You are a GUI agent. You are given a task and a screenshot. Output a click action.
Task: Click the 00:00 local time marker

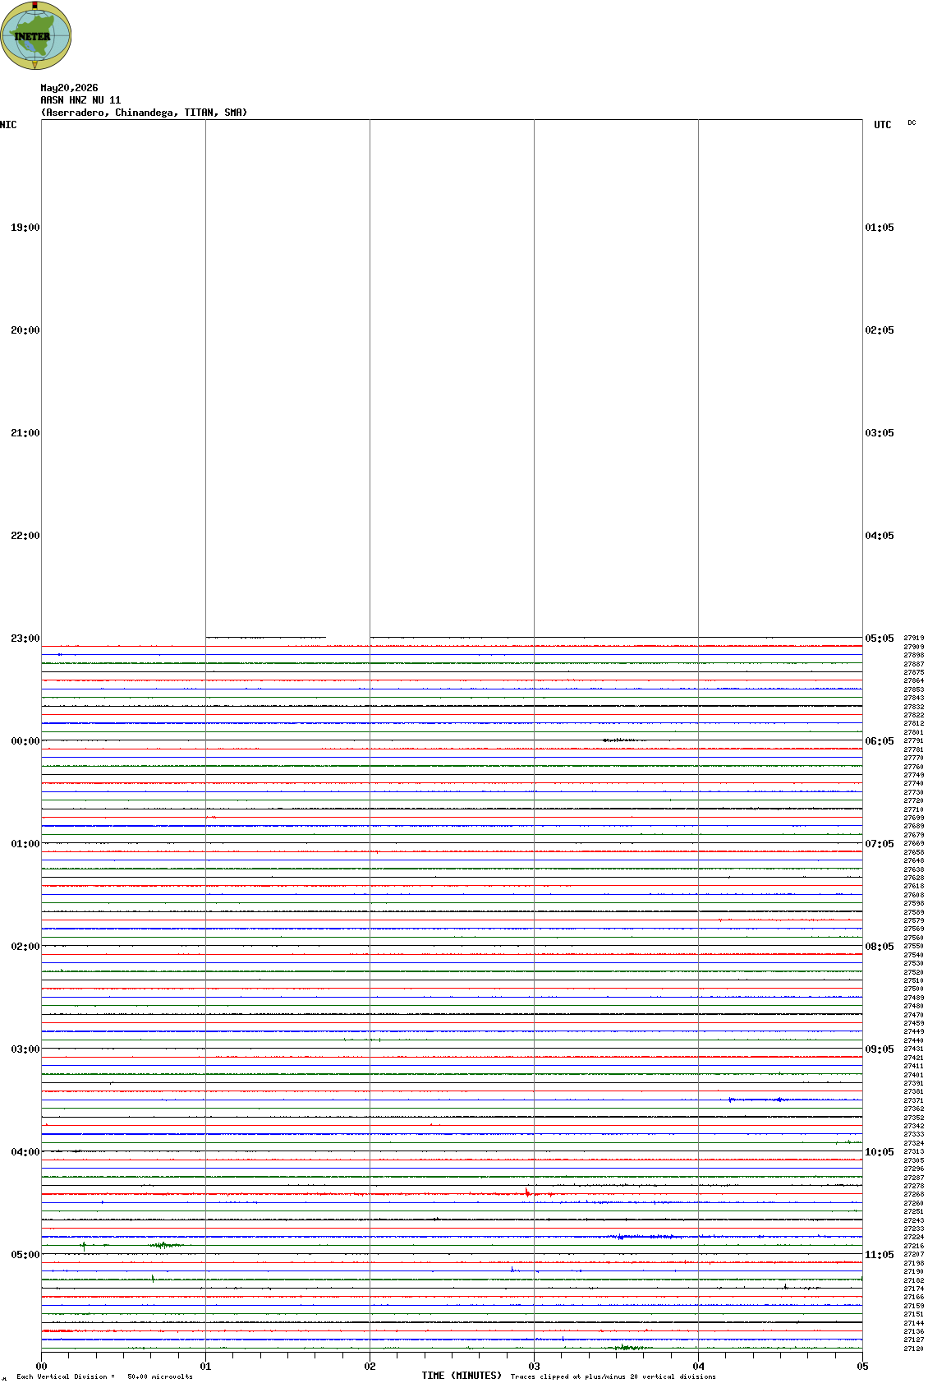[25, 741]
